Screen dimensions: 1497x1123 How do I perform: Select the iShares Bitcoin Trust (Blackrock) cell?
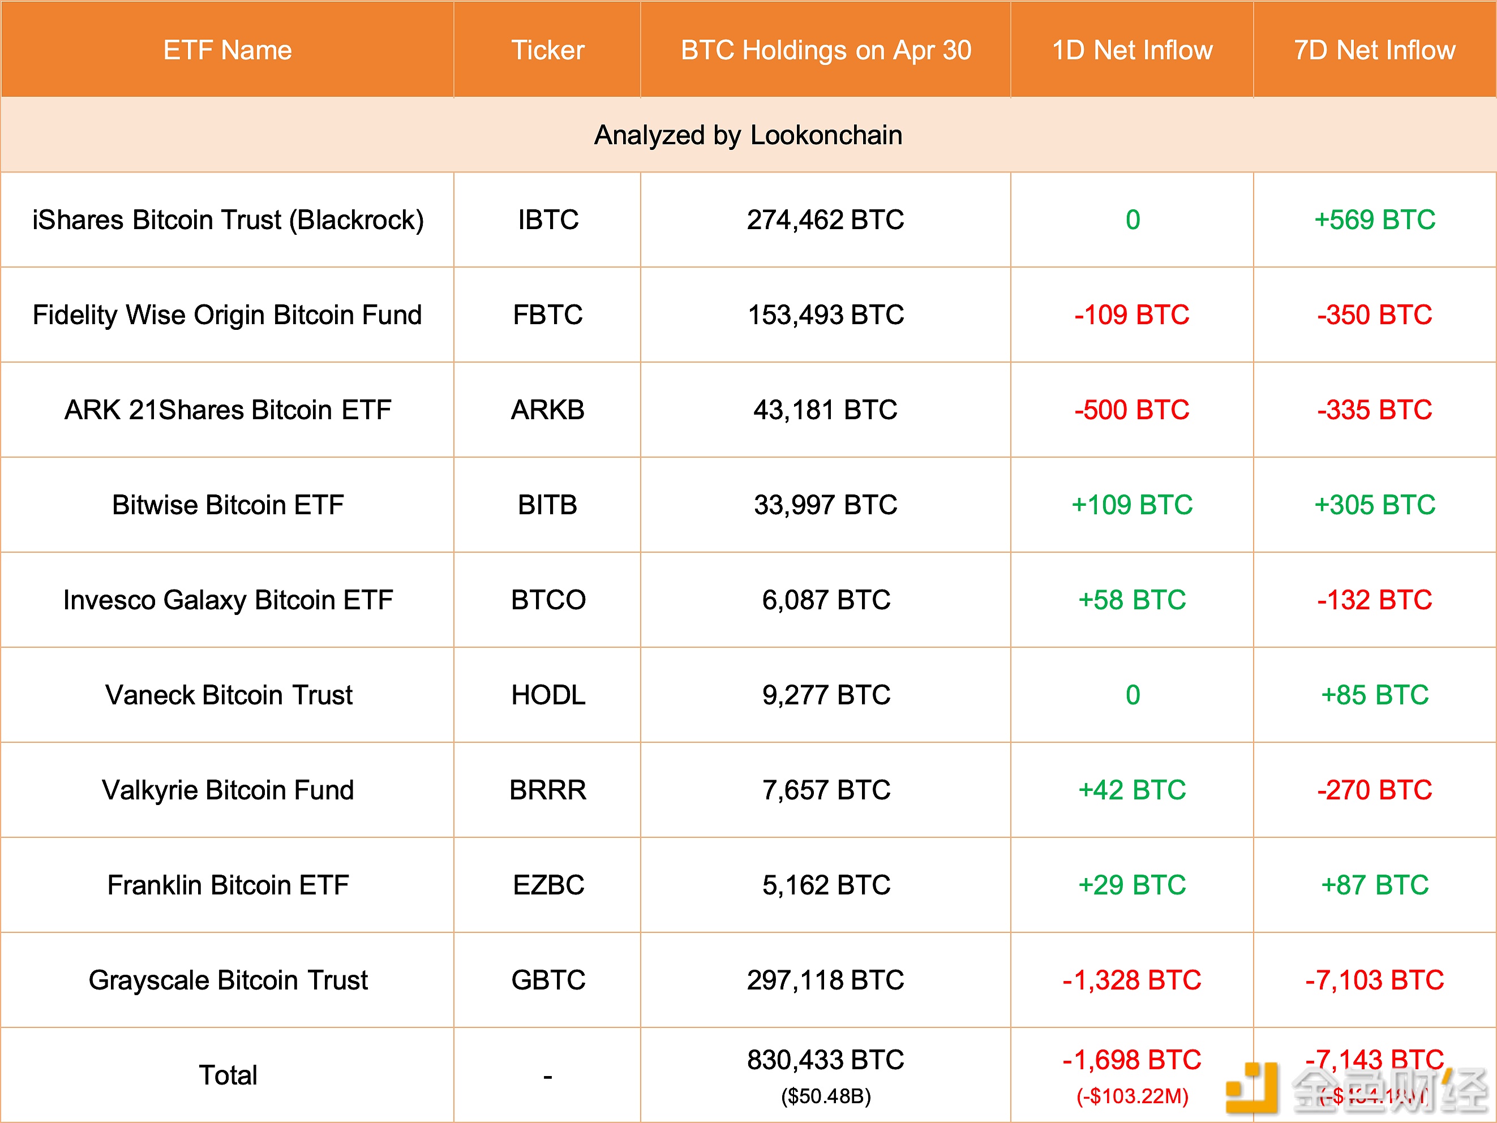point(228,220)
